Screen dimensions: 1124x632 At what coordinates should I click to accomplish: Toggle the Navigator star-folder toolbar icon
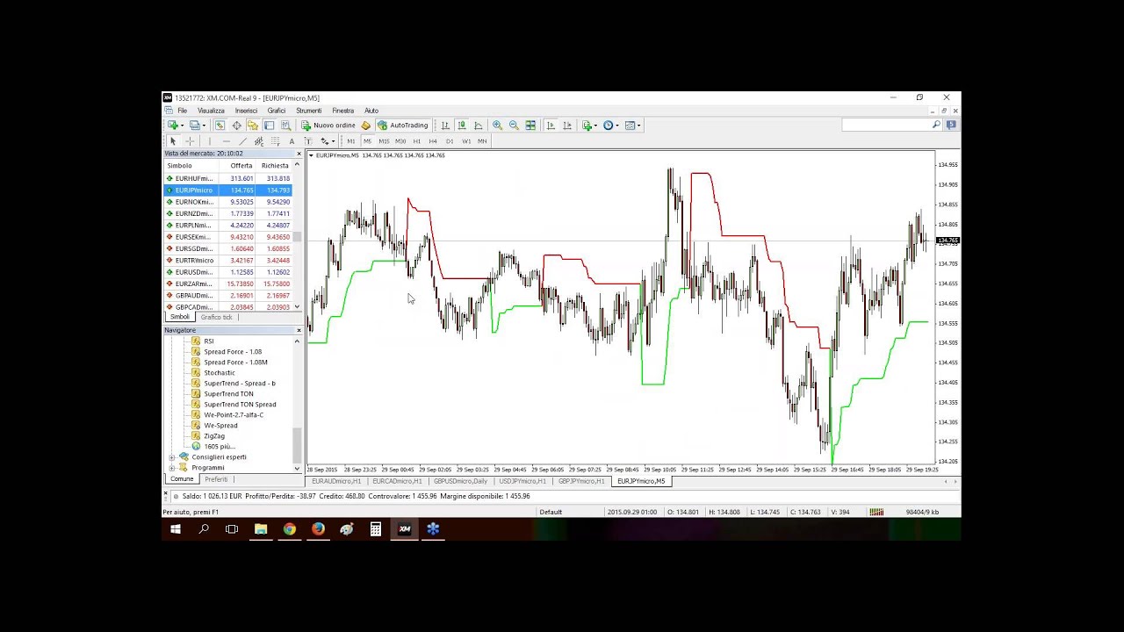coord(253,126)
